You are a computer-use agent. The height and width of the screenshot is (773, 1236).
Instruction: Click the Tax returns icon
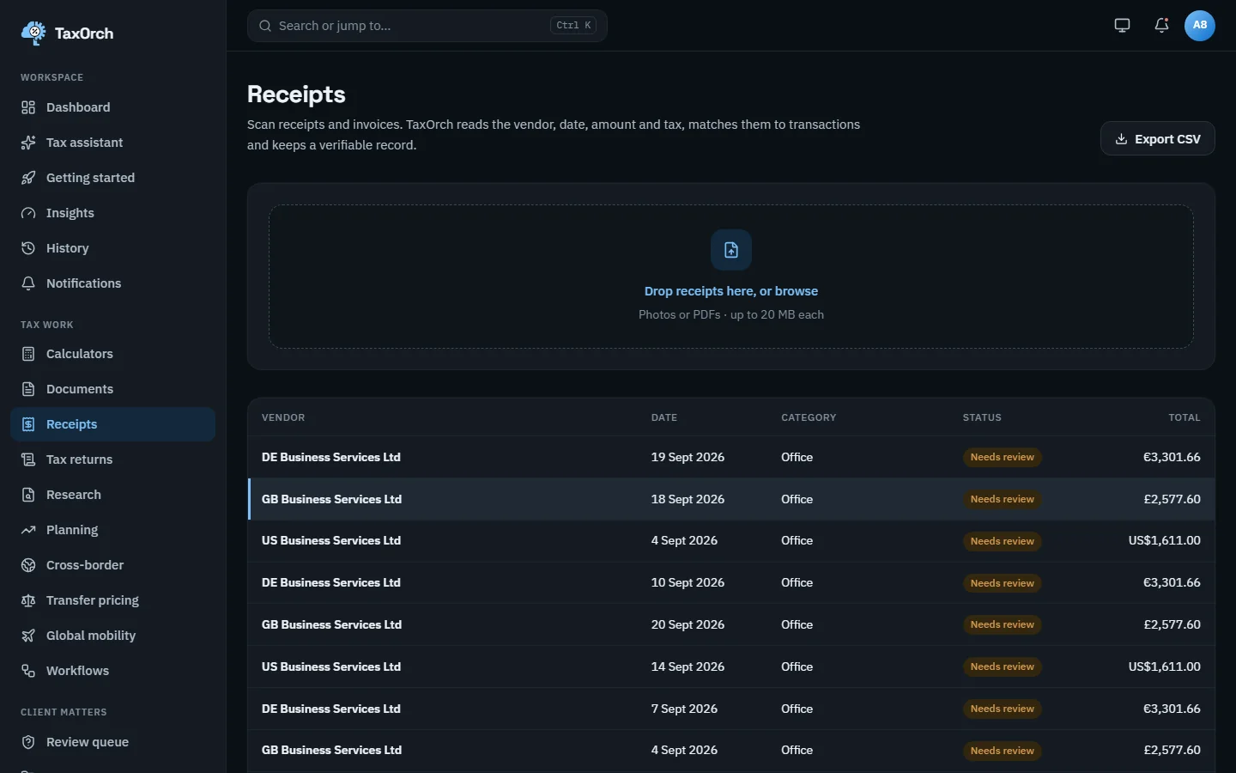tap(28, 460)
